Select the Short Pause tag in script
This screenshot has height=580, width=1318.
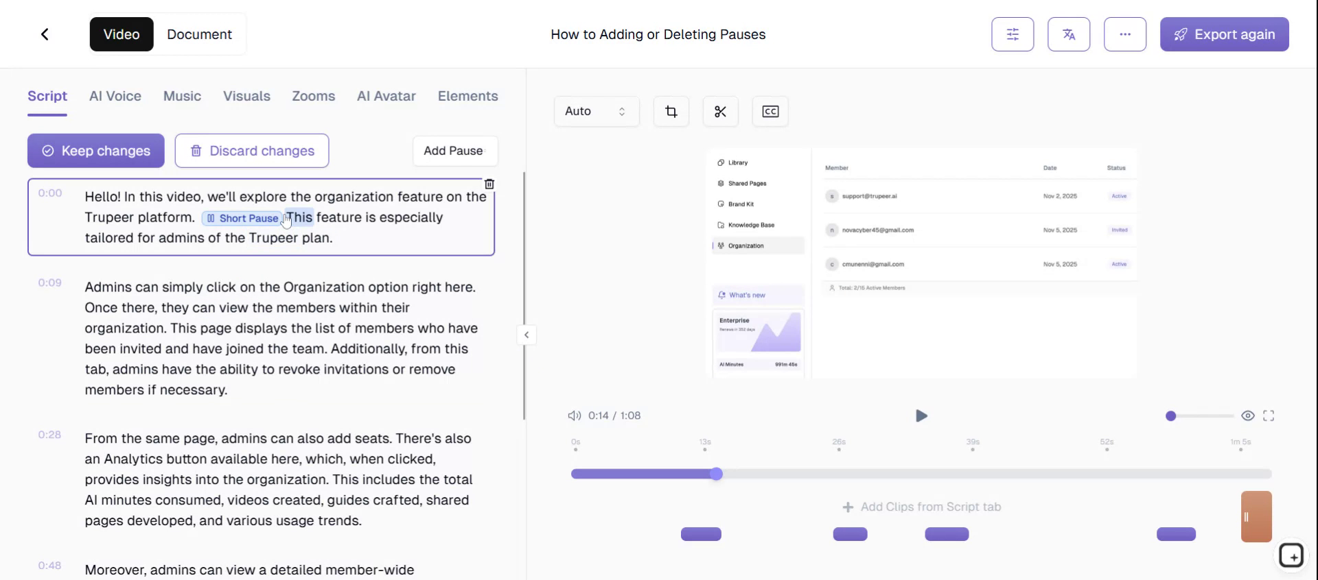(242, 218)
